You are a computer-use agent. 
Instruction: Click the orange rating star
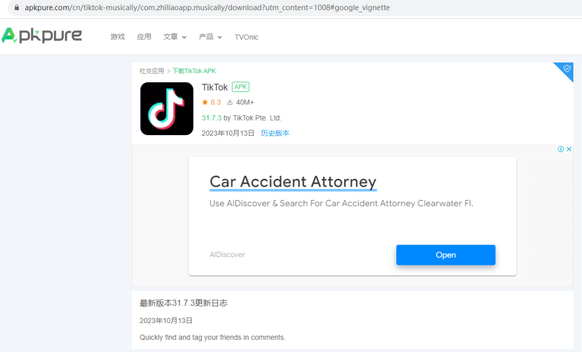point(205,102)
